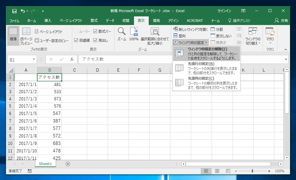Click the formula bar cancel X icon
Screen dimensions: 296x180
(51, 59)
